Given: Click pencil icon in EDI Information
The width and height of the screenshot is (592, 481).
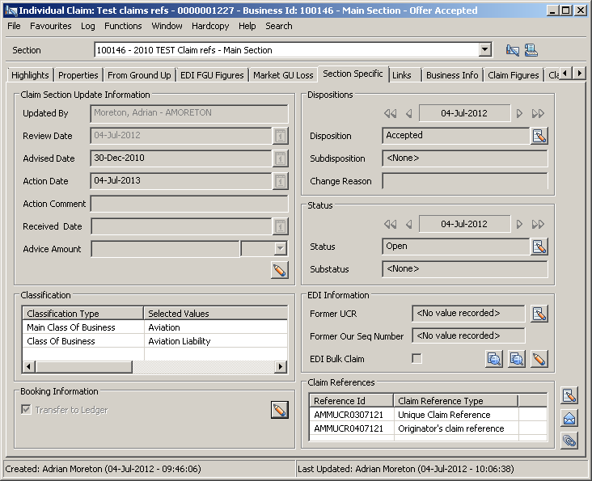Looking at the screenshot, I should pyautogui.click(x=539, y=359).
